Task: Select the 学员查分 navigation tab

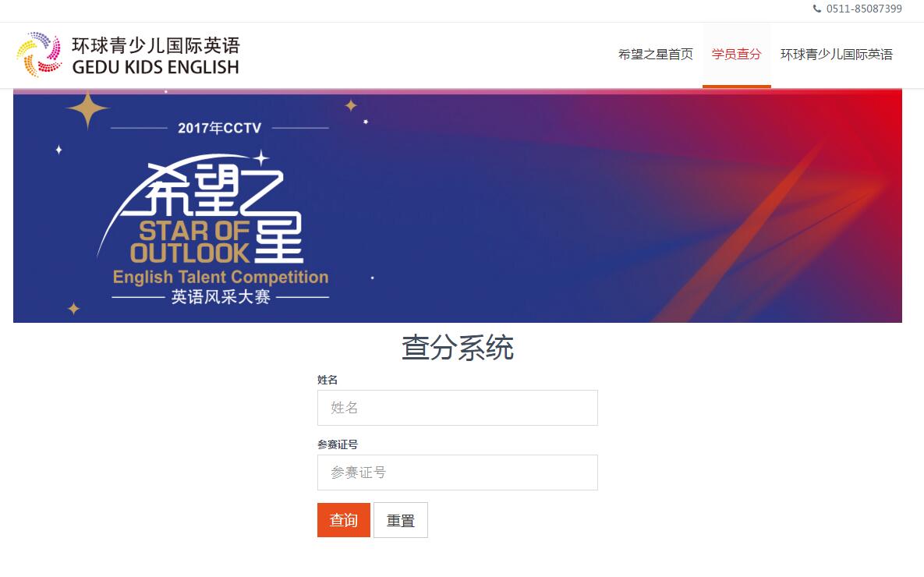Action: pos(737,55)
